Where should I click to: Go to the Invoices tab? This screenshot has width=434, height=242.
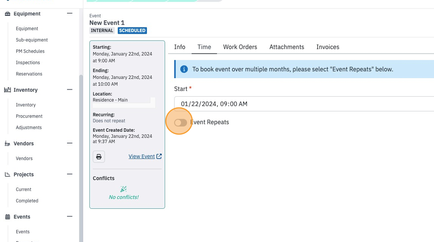(328, 47)
